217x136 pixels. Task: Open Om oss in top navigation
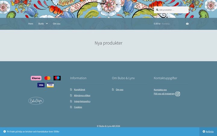57,24
